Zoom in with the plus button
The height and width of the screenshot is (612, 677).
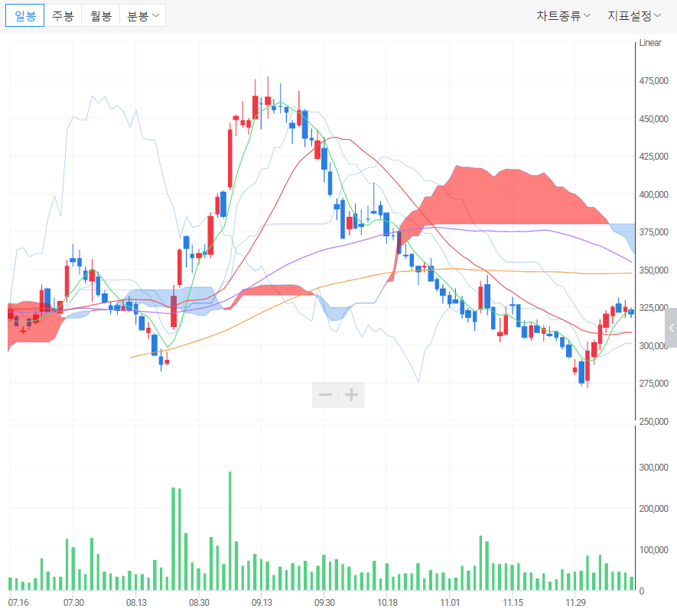[351, 395]
